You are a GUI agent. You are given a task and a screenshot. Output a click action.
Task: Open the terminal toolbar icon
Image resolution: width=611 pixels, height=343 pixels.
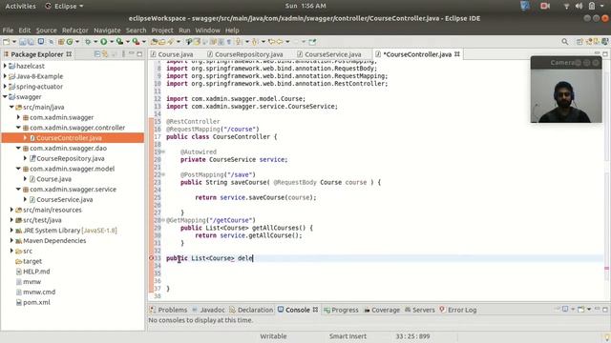[x=40, y=42]
